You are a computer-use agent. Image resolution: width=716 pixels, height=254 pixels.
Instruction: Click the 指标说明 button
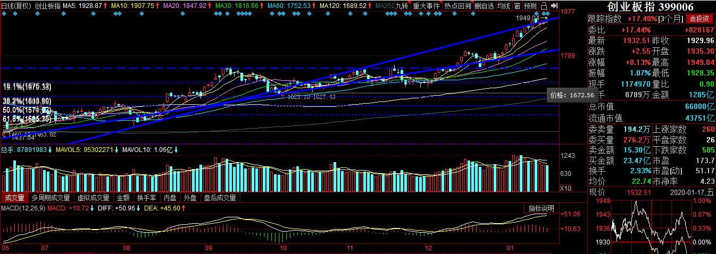pyautogui.click(x=541, y=208)
